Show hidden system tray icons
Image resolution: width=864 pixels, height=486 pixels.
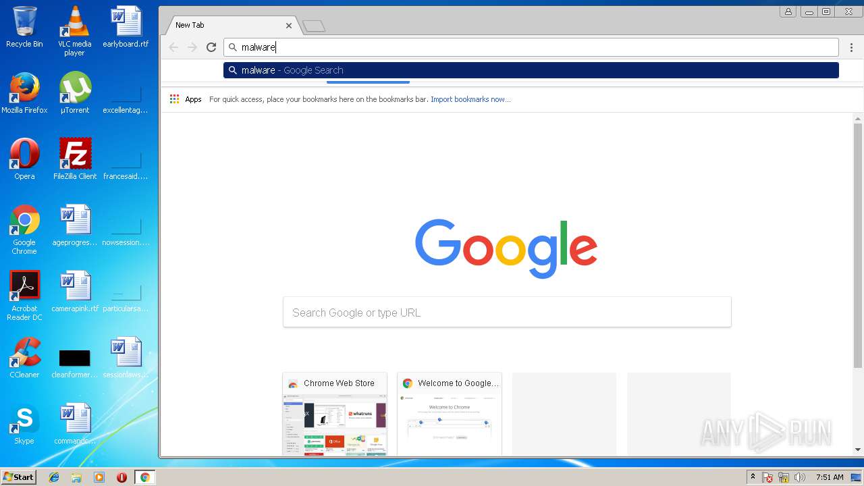pyautogui.click(x=753, y=477)
